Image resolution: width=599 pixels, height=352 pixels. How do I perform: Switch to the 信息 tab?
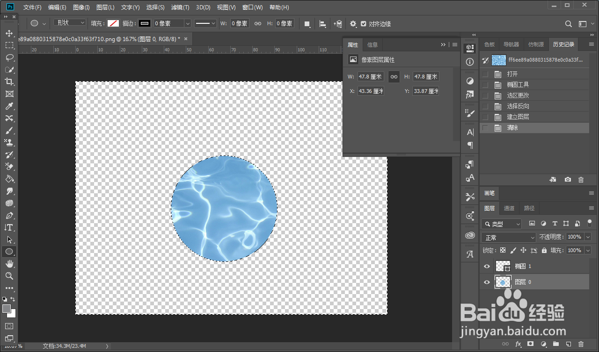point(373,45)
